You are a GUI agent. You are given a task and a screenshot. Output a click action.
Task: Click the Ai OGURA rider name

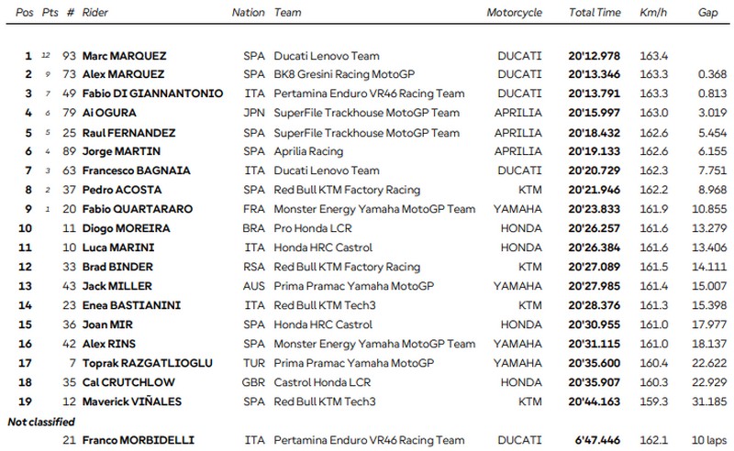tap(109, 113)
